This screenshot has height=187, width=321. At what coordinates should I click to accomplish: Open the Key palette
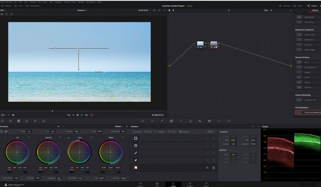209,121
